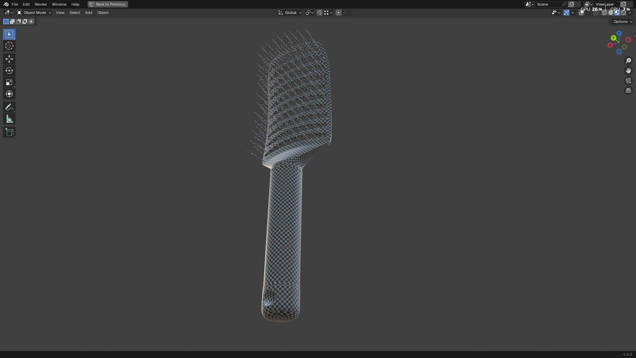
Task: Toggle proportional editing button
Action: pos(338,13)
